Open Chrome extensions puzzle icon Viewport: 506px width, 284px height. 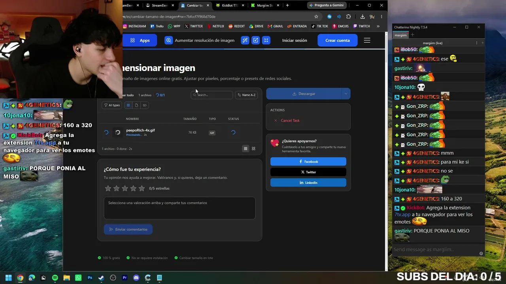348,17
